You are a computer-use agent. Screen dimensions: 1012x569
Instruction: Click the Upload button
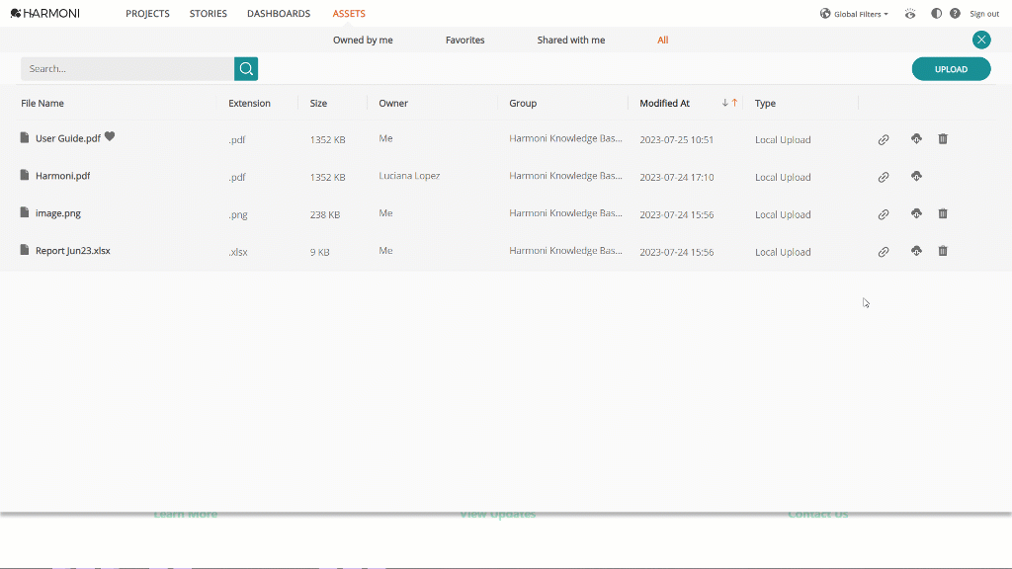952,69
